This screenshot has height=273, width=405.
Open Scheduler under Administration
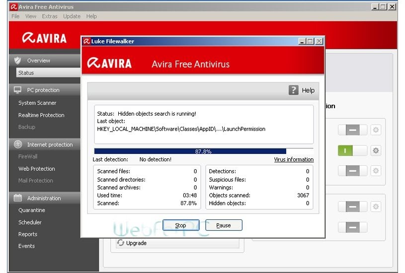tap(30, 222)
